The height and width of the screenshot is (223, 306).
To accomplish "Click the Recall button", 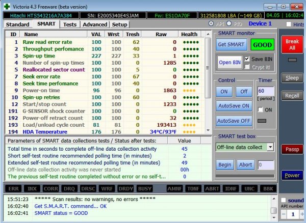I will (292, 96).
